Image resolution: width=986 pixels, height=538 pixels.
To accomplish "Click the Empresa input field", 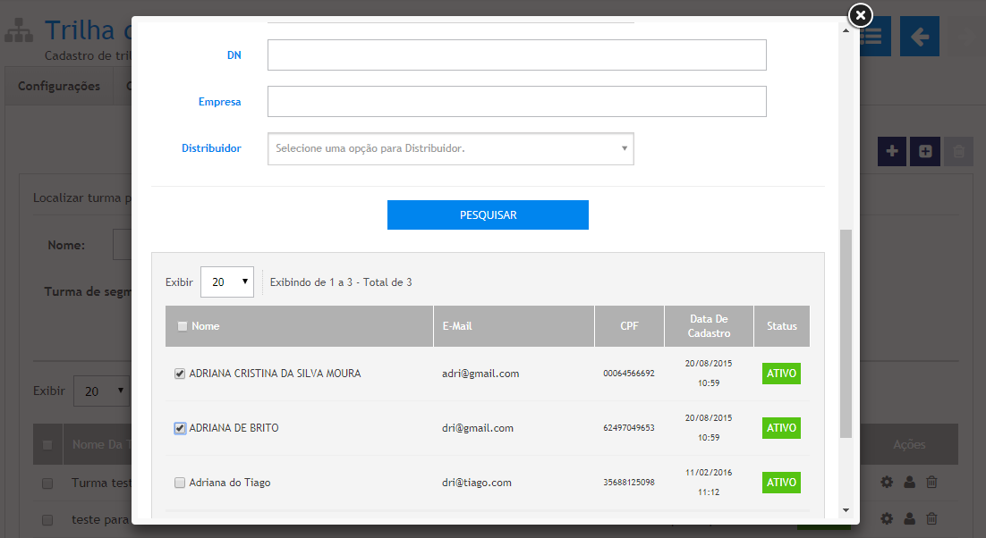I will [516, 102].
